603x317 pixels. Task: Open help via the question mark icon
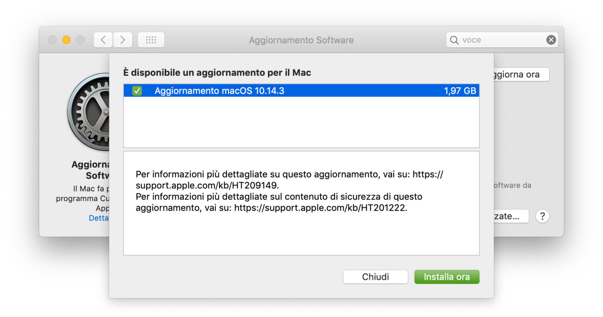[542, 216]
